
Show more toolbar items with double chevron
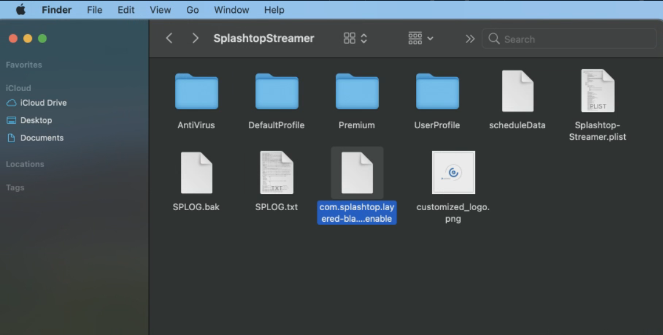click(x=470, y=39)
